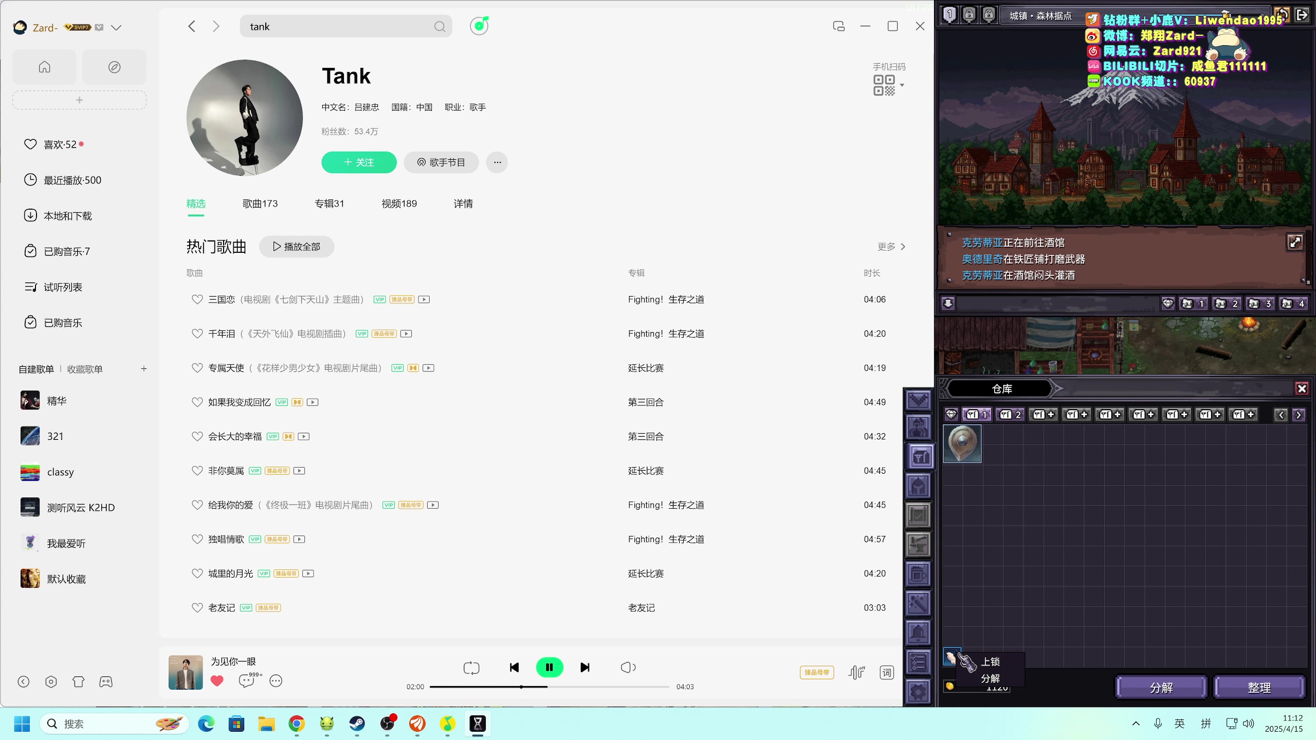Open the discover compass icon
This screenshot has height=740, width=1316.
click(114, 67)
